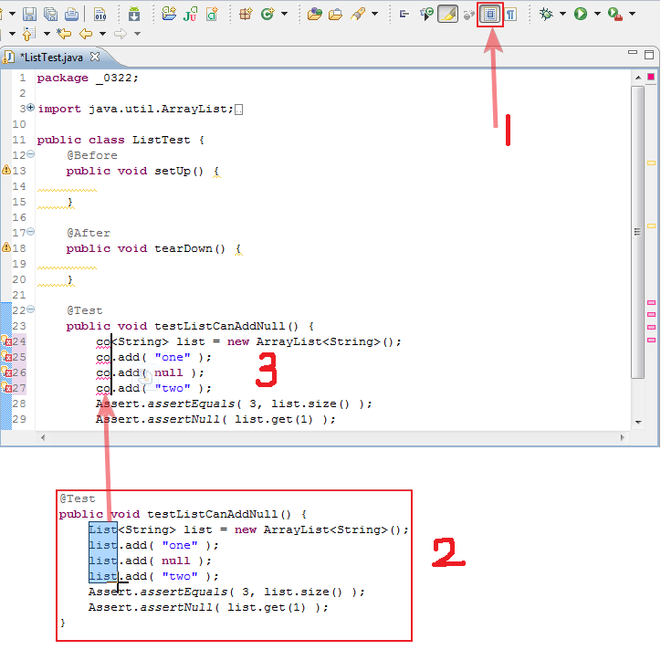Open the next annotation dropdown arrow
Screen dimensions: 661x650
[47, 33]
